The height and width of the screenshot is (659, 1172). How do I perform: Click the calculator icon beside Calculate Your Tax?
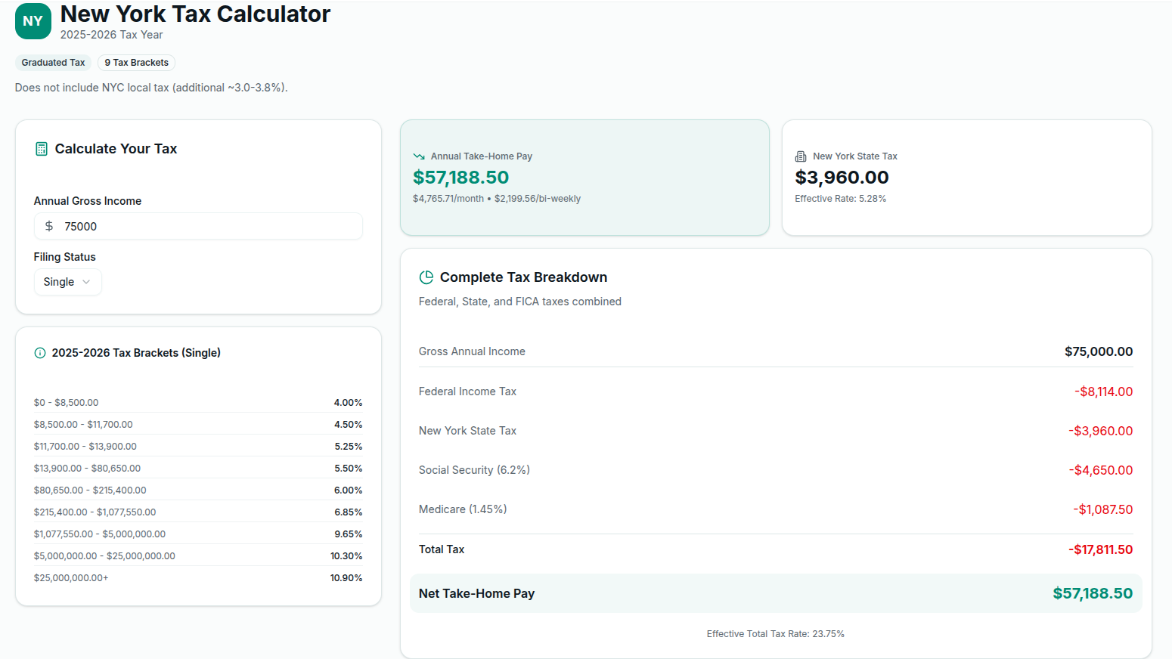coord(42,149)
